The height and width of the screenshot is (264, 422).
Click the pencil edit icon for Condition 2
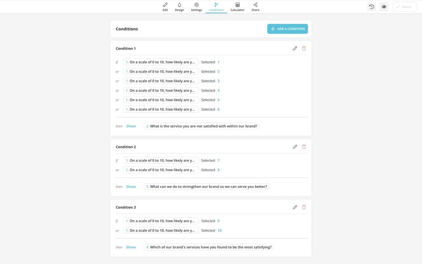(x=295, y=147)
